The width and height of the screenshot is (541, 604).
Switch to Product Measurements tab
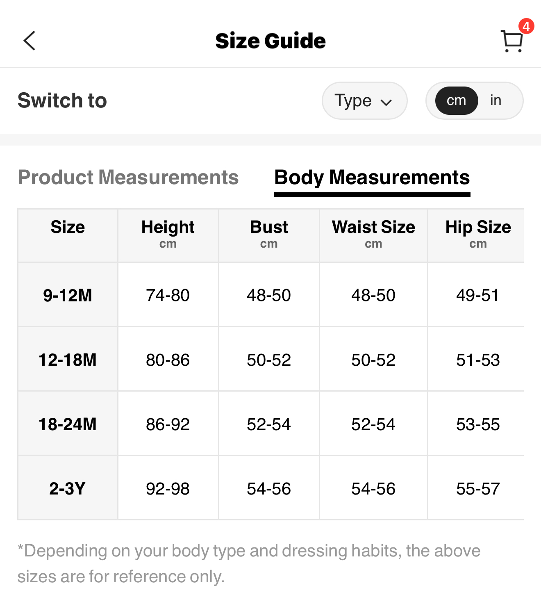coord(128,178)
